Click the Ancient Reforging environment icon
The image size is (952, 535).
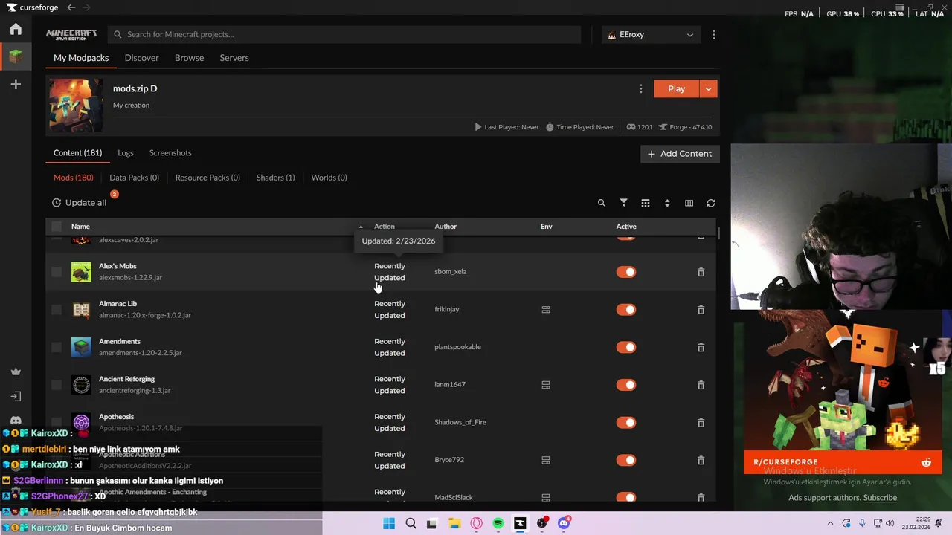(546, 385)
